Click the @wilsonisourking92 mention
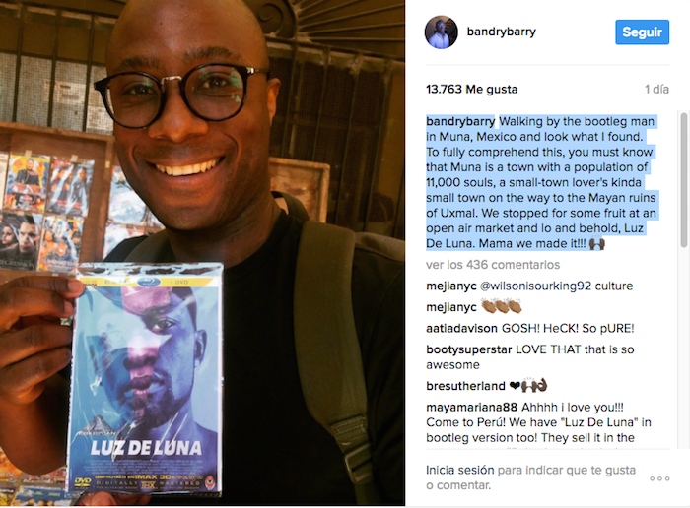 coord(535,286)
